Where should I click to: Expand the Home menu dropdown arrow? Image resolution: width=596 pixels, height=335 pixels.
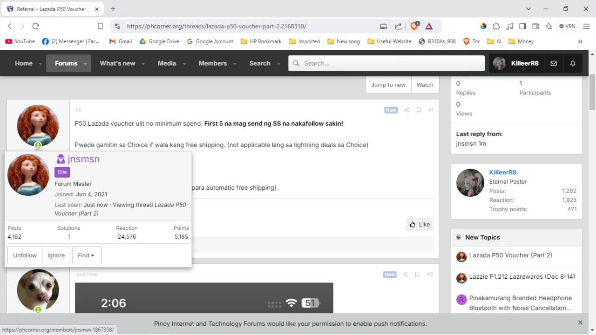click(41, 64)
